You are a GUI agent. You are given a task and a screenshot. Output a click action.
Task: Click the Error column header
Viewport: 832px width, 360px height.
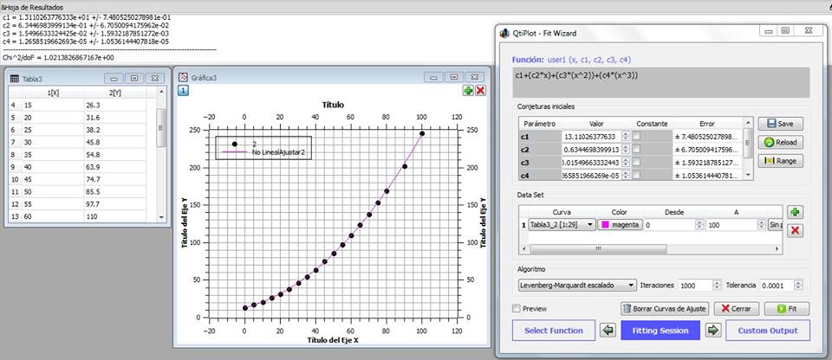(x=707, y=124)
